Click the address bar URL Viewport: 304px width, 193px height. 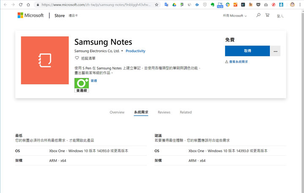coord(96,5)
